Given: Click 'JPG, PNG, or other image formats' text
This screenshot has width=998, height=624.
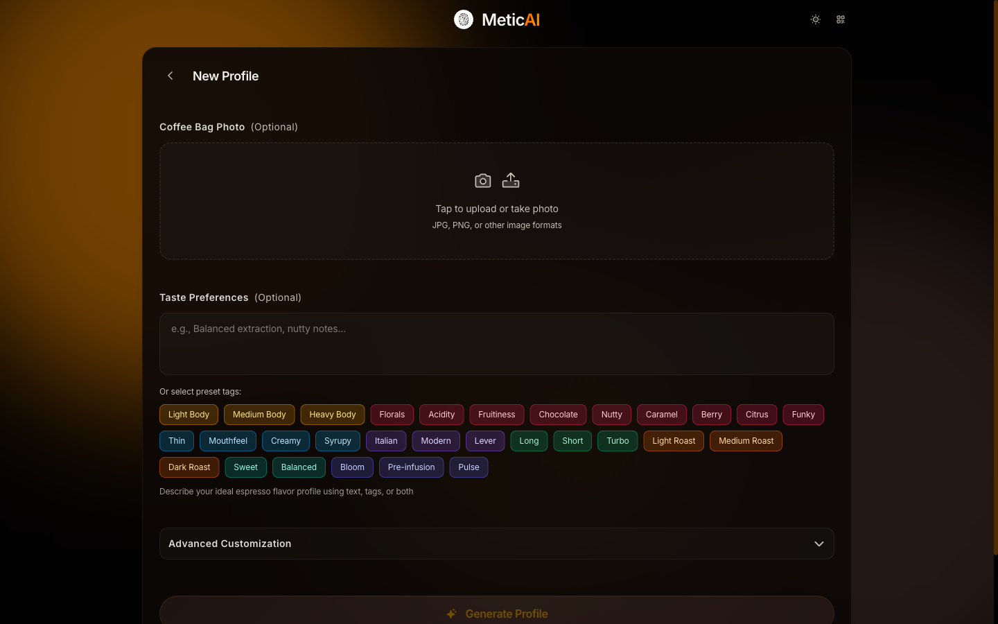Looking at the screenshot, I should coord(497,225).
